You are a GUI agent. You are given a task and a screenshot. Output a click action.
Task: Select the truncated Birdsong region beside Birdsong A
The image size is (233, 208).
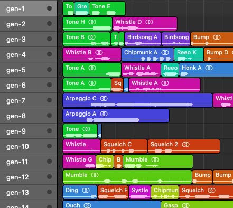click(x=176, y=39)
